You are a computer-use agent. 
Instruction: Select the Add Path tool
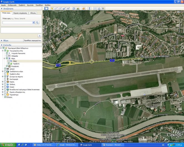tap(60, 8)
